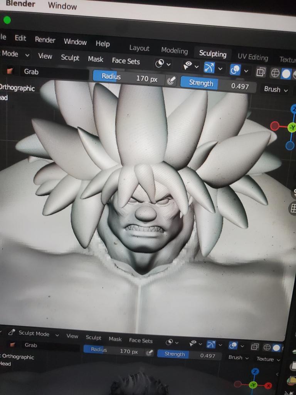The image size is (296, 395).
Task: Switch to the Layout workspace tab
Action: [x=139, y=48]
